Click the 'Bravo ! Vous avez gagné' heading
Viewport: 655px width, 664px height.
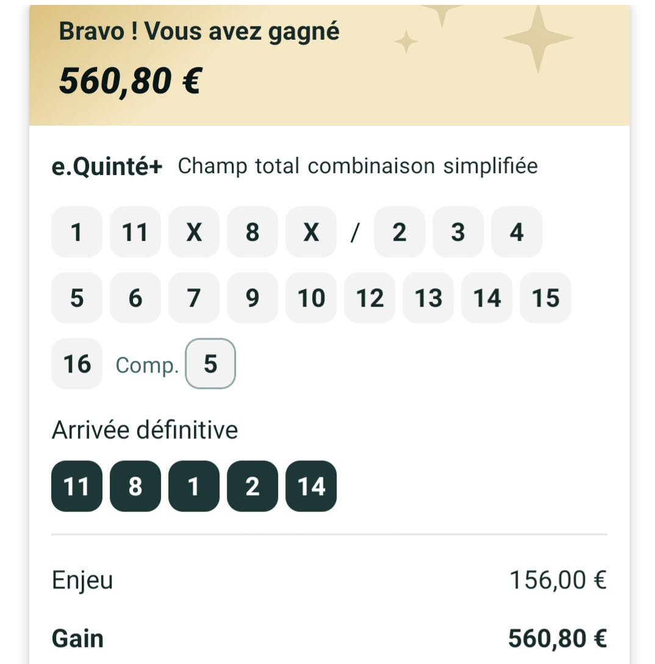click(x=199, y=32)
